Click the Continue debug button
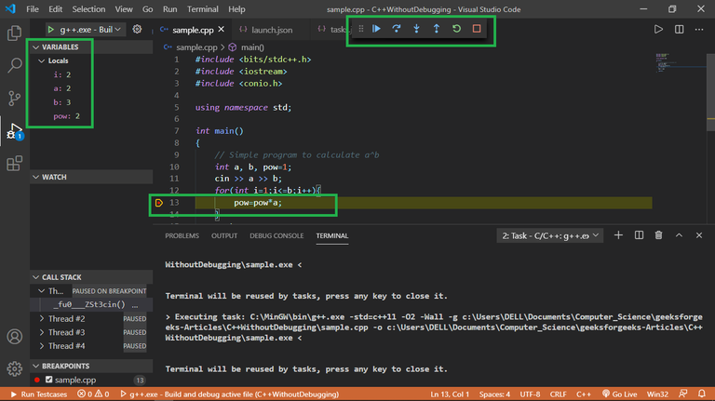The image size is (715, 401). tap(377, 29)
